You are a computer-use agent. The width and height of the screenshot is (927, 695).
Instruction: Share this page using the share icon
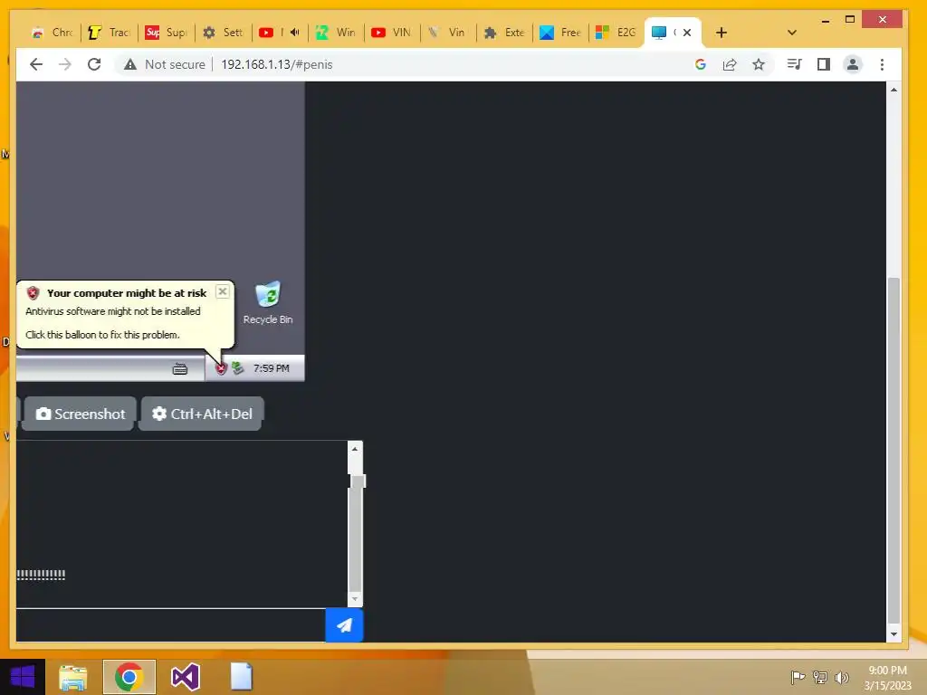(x=730, y=64)
